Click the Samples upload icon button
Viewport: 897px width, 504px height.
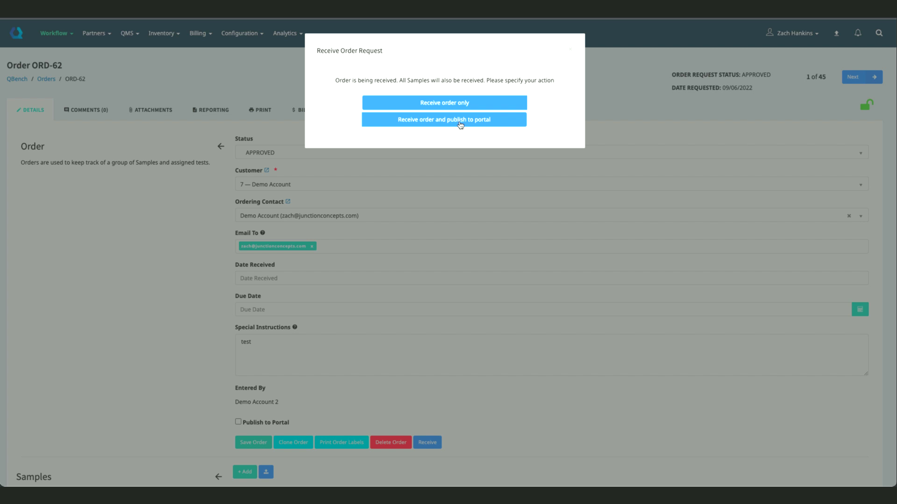[266, 472]
